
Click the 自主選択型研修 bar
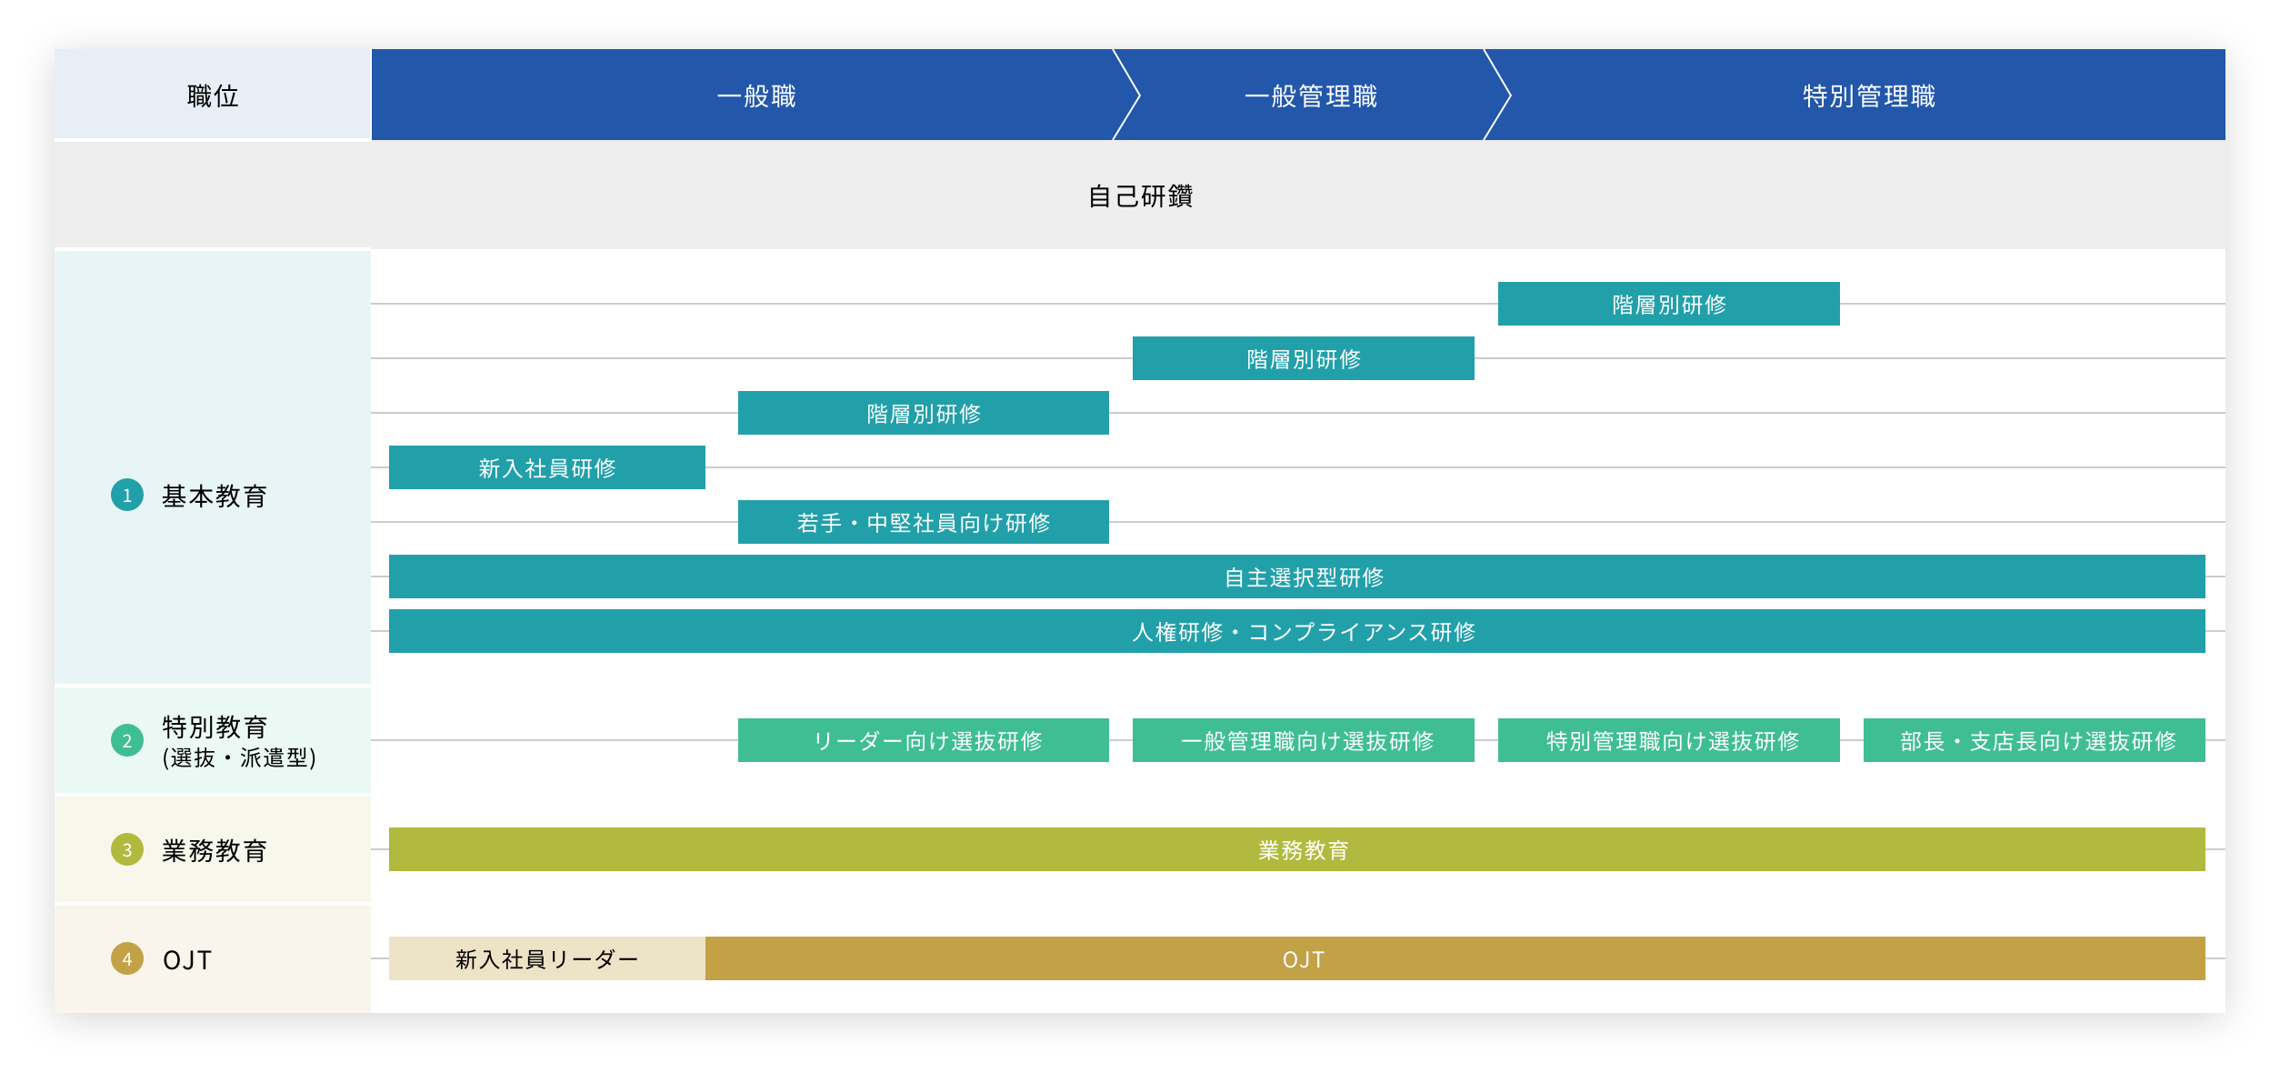(1303, 577)
